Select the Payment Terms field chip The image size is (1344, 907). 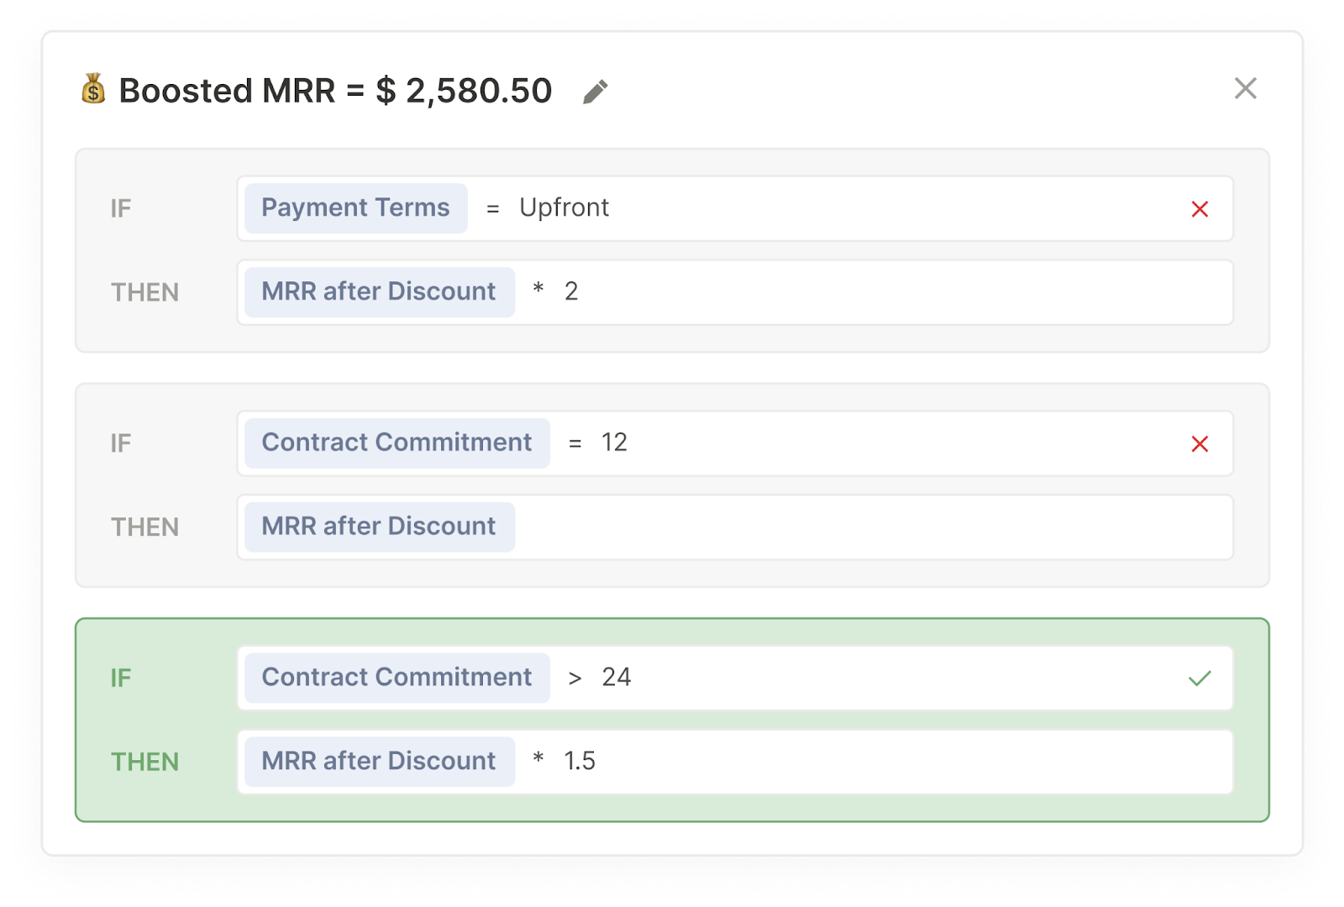pos(356,208)
